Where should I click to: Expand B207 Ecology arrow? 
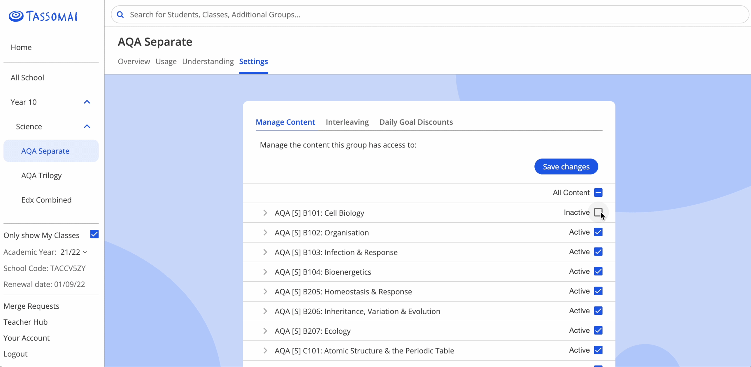(x=265, y=331)
